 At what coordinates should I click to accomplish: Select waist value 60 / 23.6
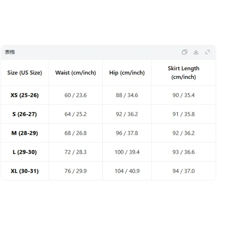pyautogui.click(x=76, y=95)
